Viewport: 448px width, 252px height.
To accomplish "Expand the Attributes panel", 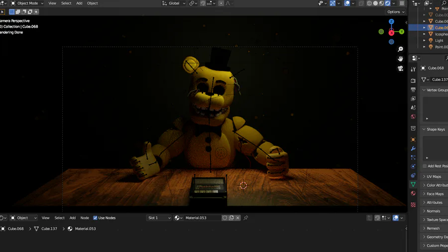I will click(x=434, y=203).
